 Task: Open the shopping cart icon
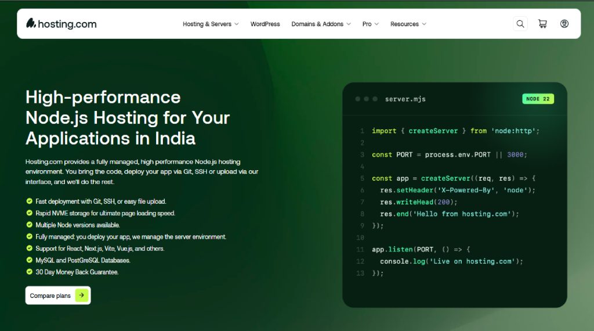[x=542, y=24]
